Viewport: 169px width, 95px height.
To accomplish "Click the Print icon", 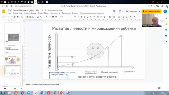I will click(x=15, y=17).
